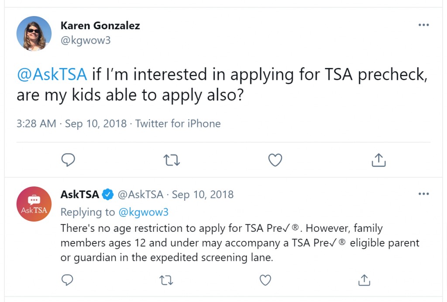Open Karen Gonzalez's display name
The image size is (447, 302).
[x=100, y=26]
